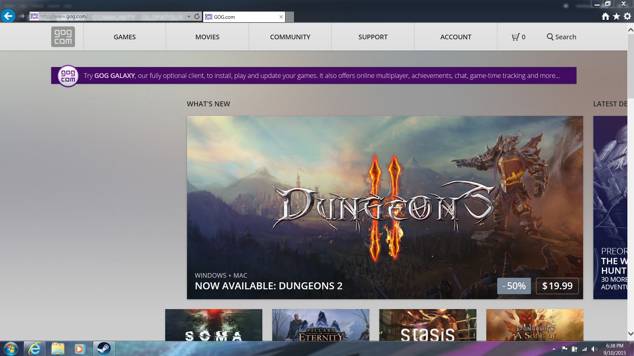The width and height of the screenshot is (634, 356).
Task: Expand the address bar autocomplete dropdown arrow
Action: 189,17
